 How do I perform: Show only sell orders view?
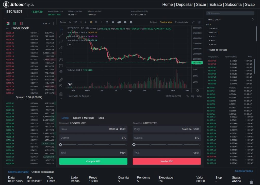(x=21, y=23)
